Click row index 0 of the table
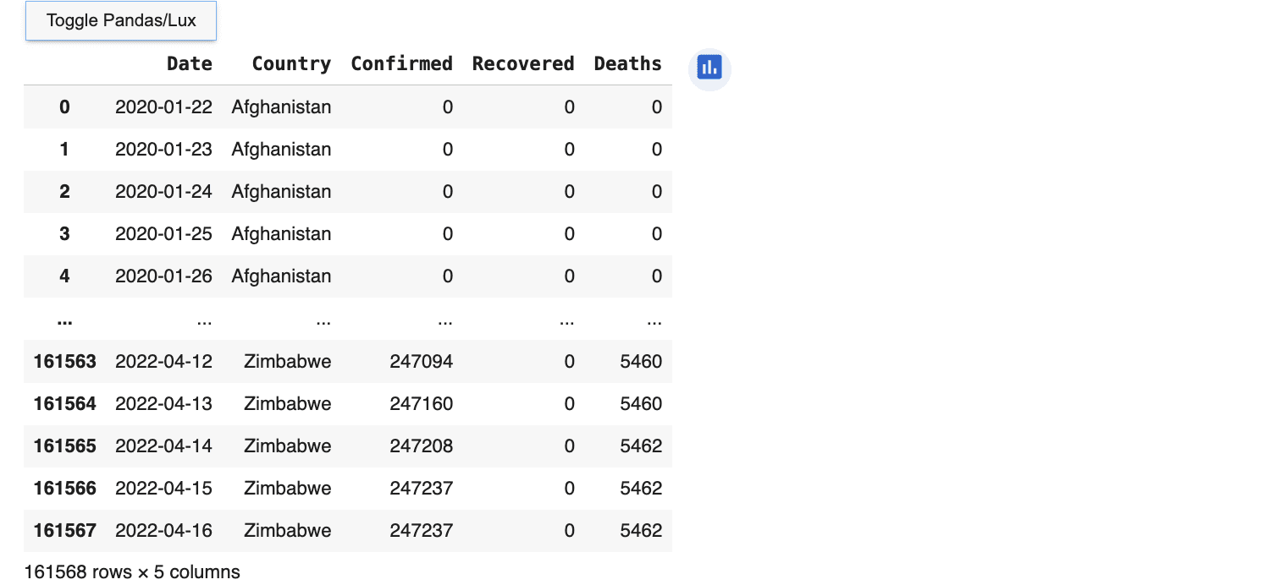Image resolution: width=1264 pixels, height=585 pixels. coord(64,107)
